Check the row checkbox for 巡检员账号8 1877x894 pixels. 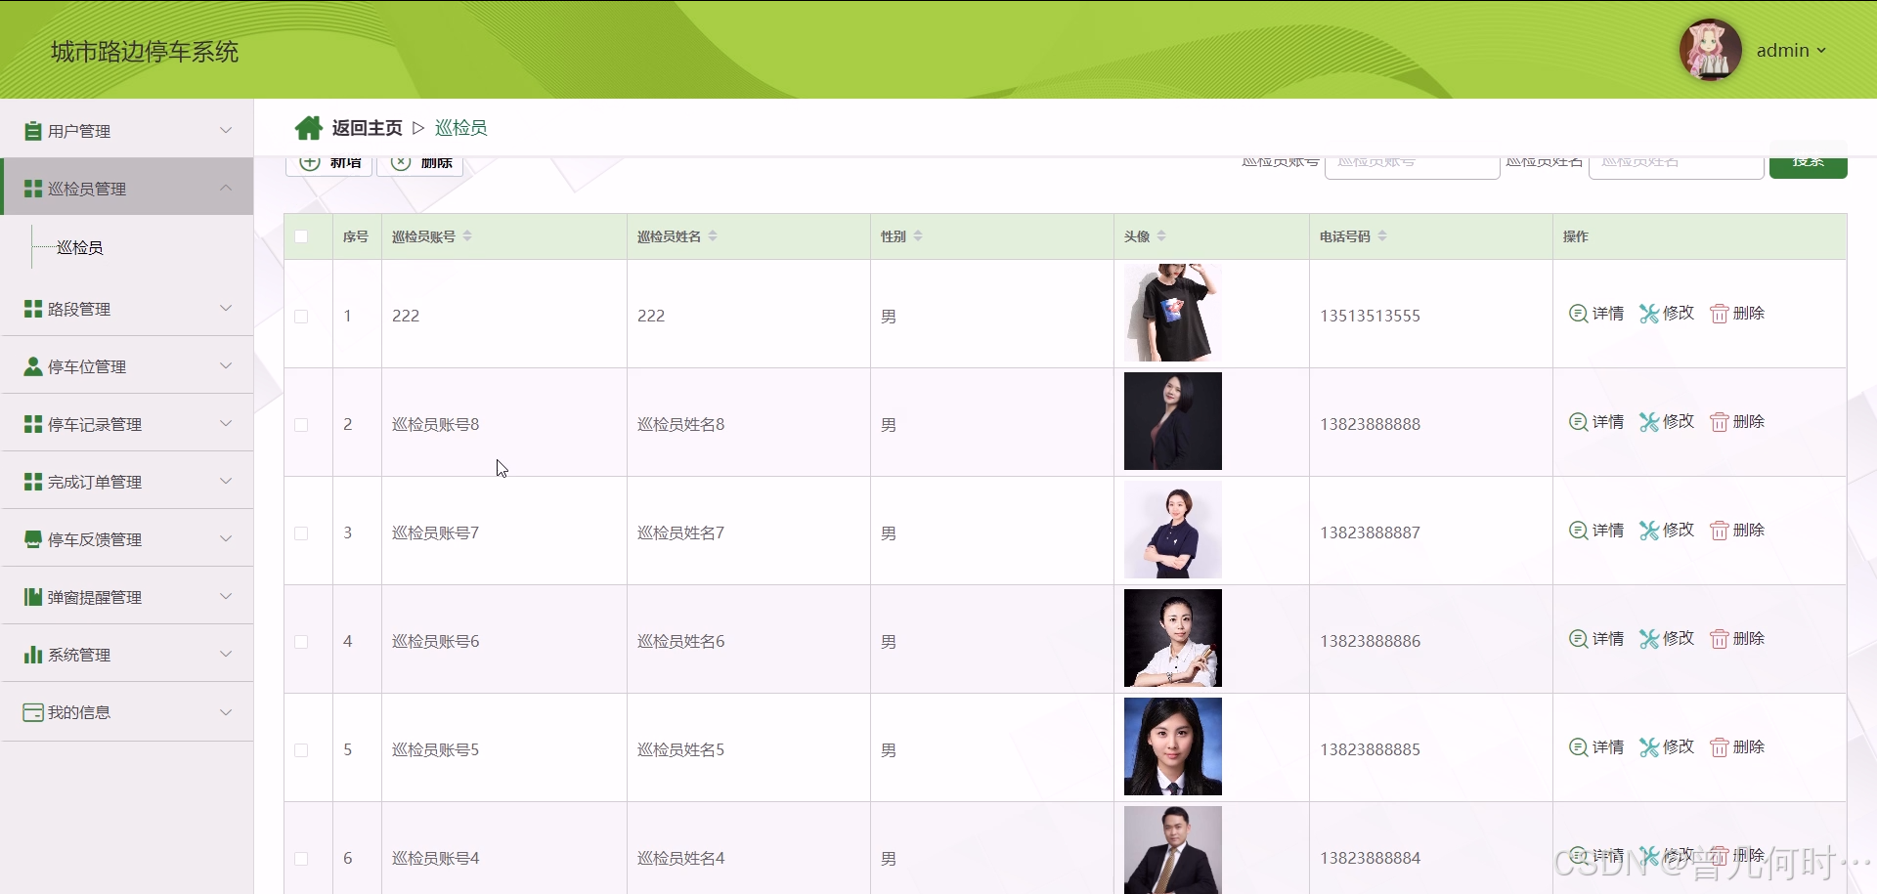click(301, 424)
